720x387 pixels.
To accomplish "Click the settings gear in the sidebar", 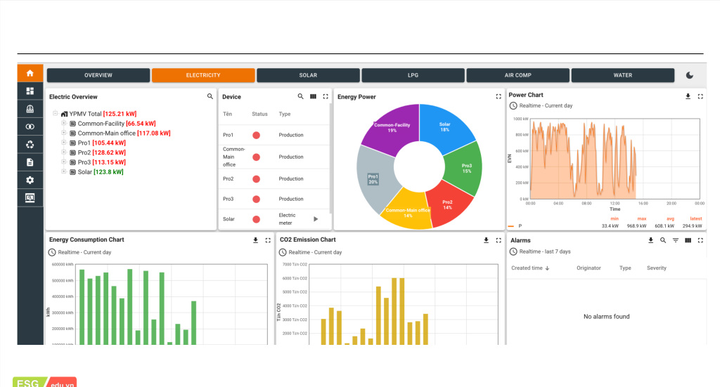I will (x=30, y=180).
